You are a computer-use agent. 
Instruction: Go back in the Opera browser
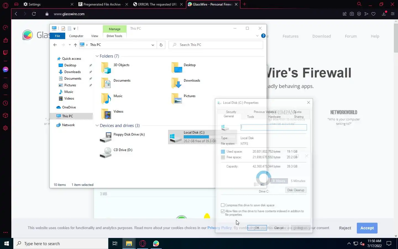tap(16, 14)
